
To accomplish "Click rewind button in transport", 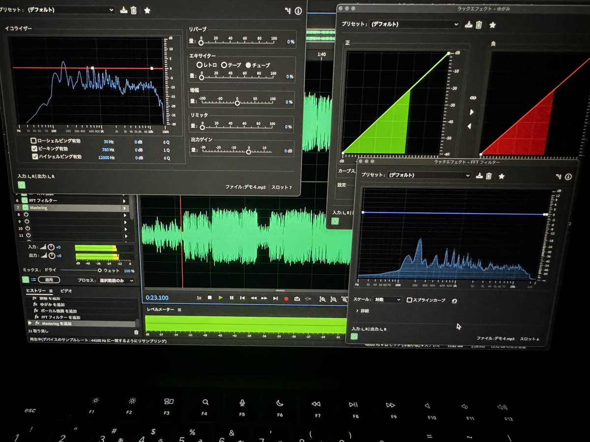I will pyautogui.click(x=254, y=298).
